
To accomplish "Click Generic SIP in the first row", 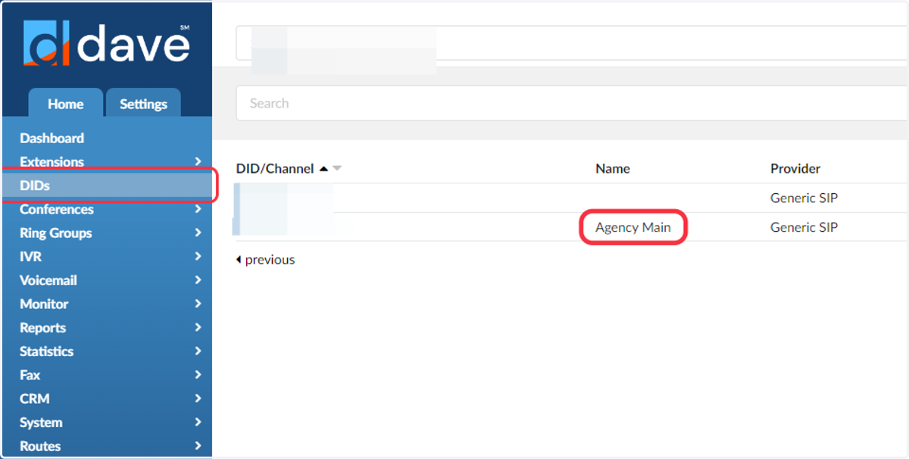I will (804, 198).
